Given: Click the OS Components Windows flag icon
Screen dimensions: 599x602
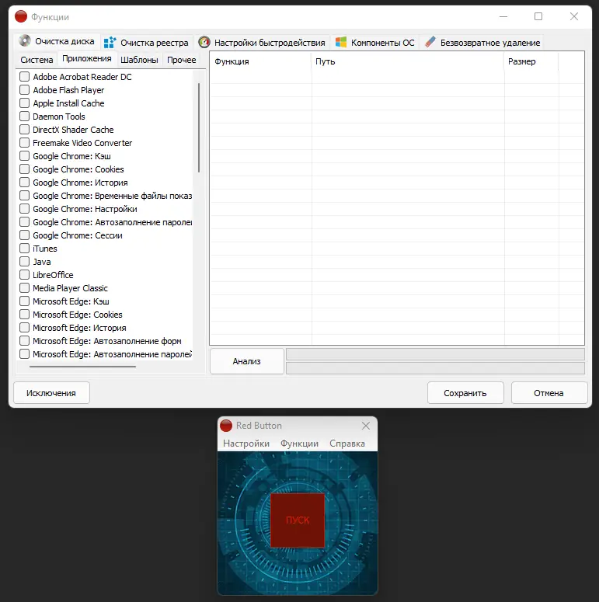Looking at the screenshot, I should [x=341, y=42].
